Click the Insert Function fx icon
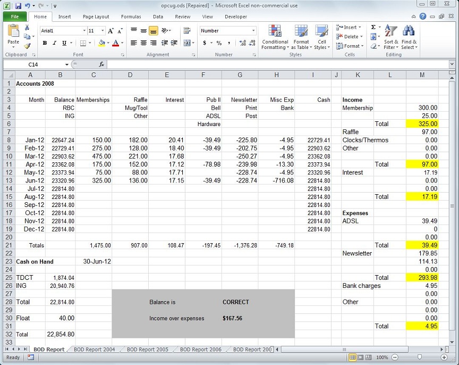Viewport: 459px width, 365px height. (x=101, y=64)
